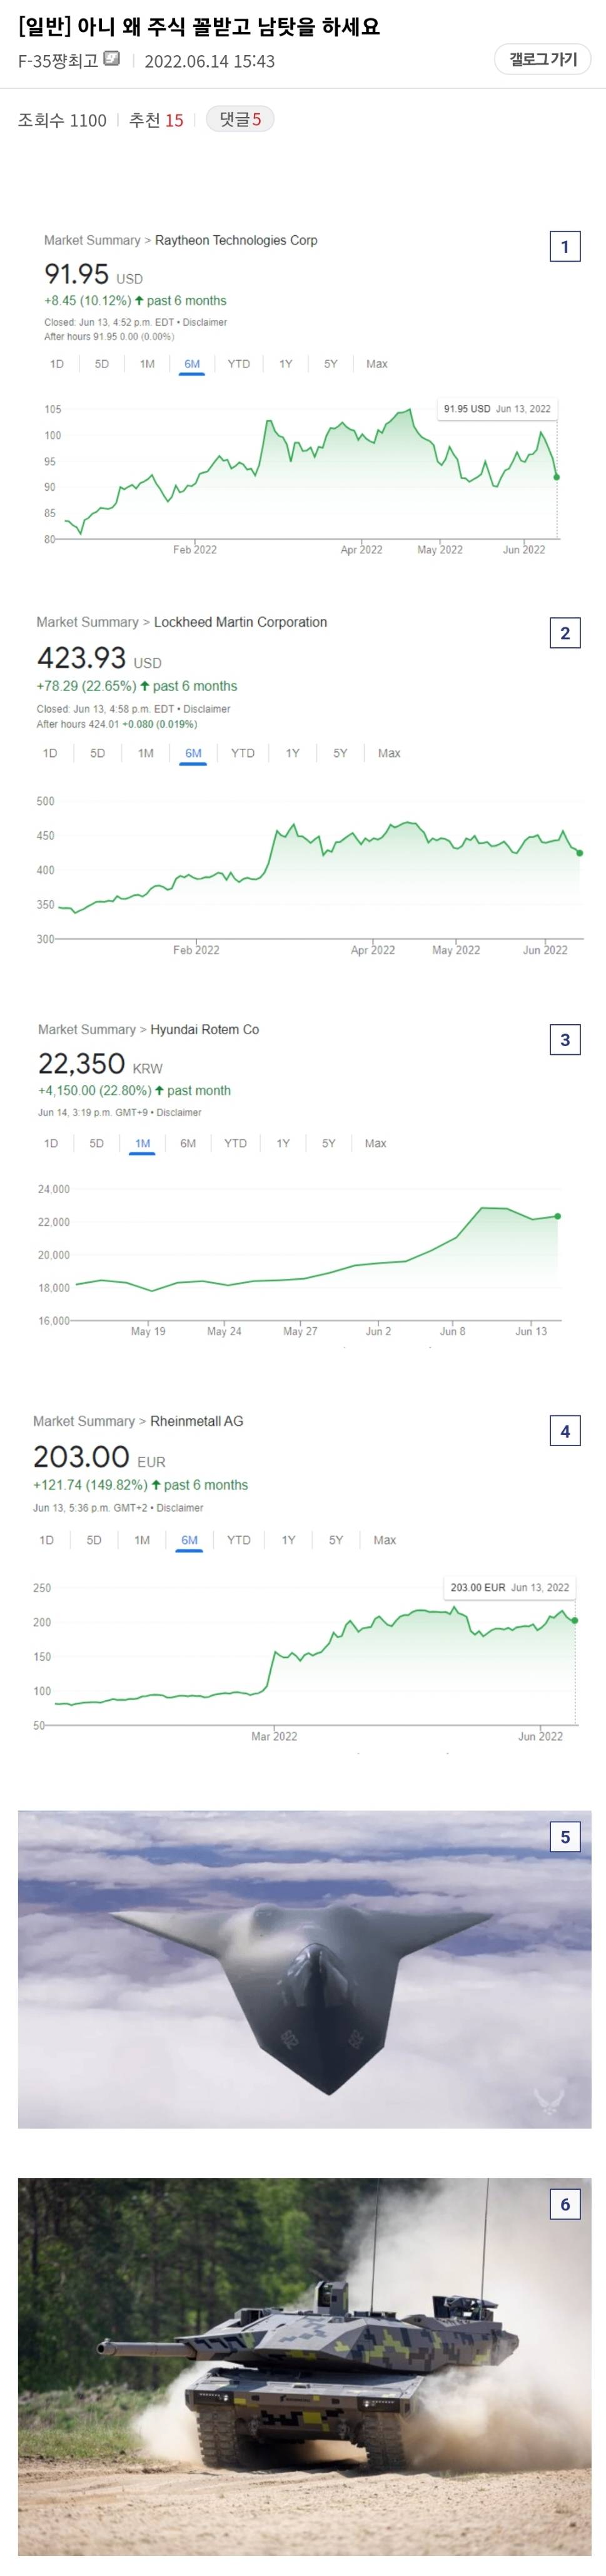Image resolution: width=606 pixels, height=2576 pixels.
Task: Open the 갤로그가기 button
Action: 543,60
